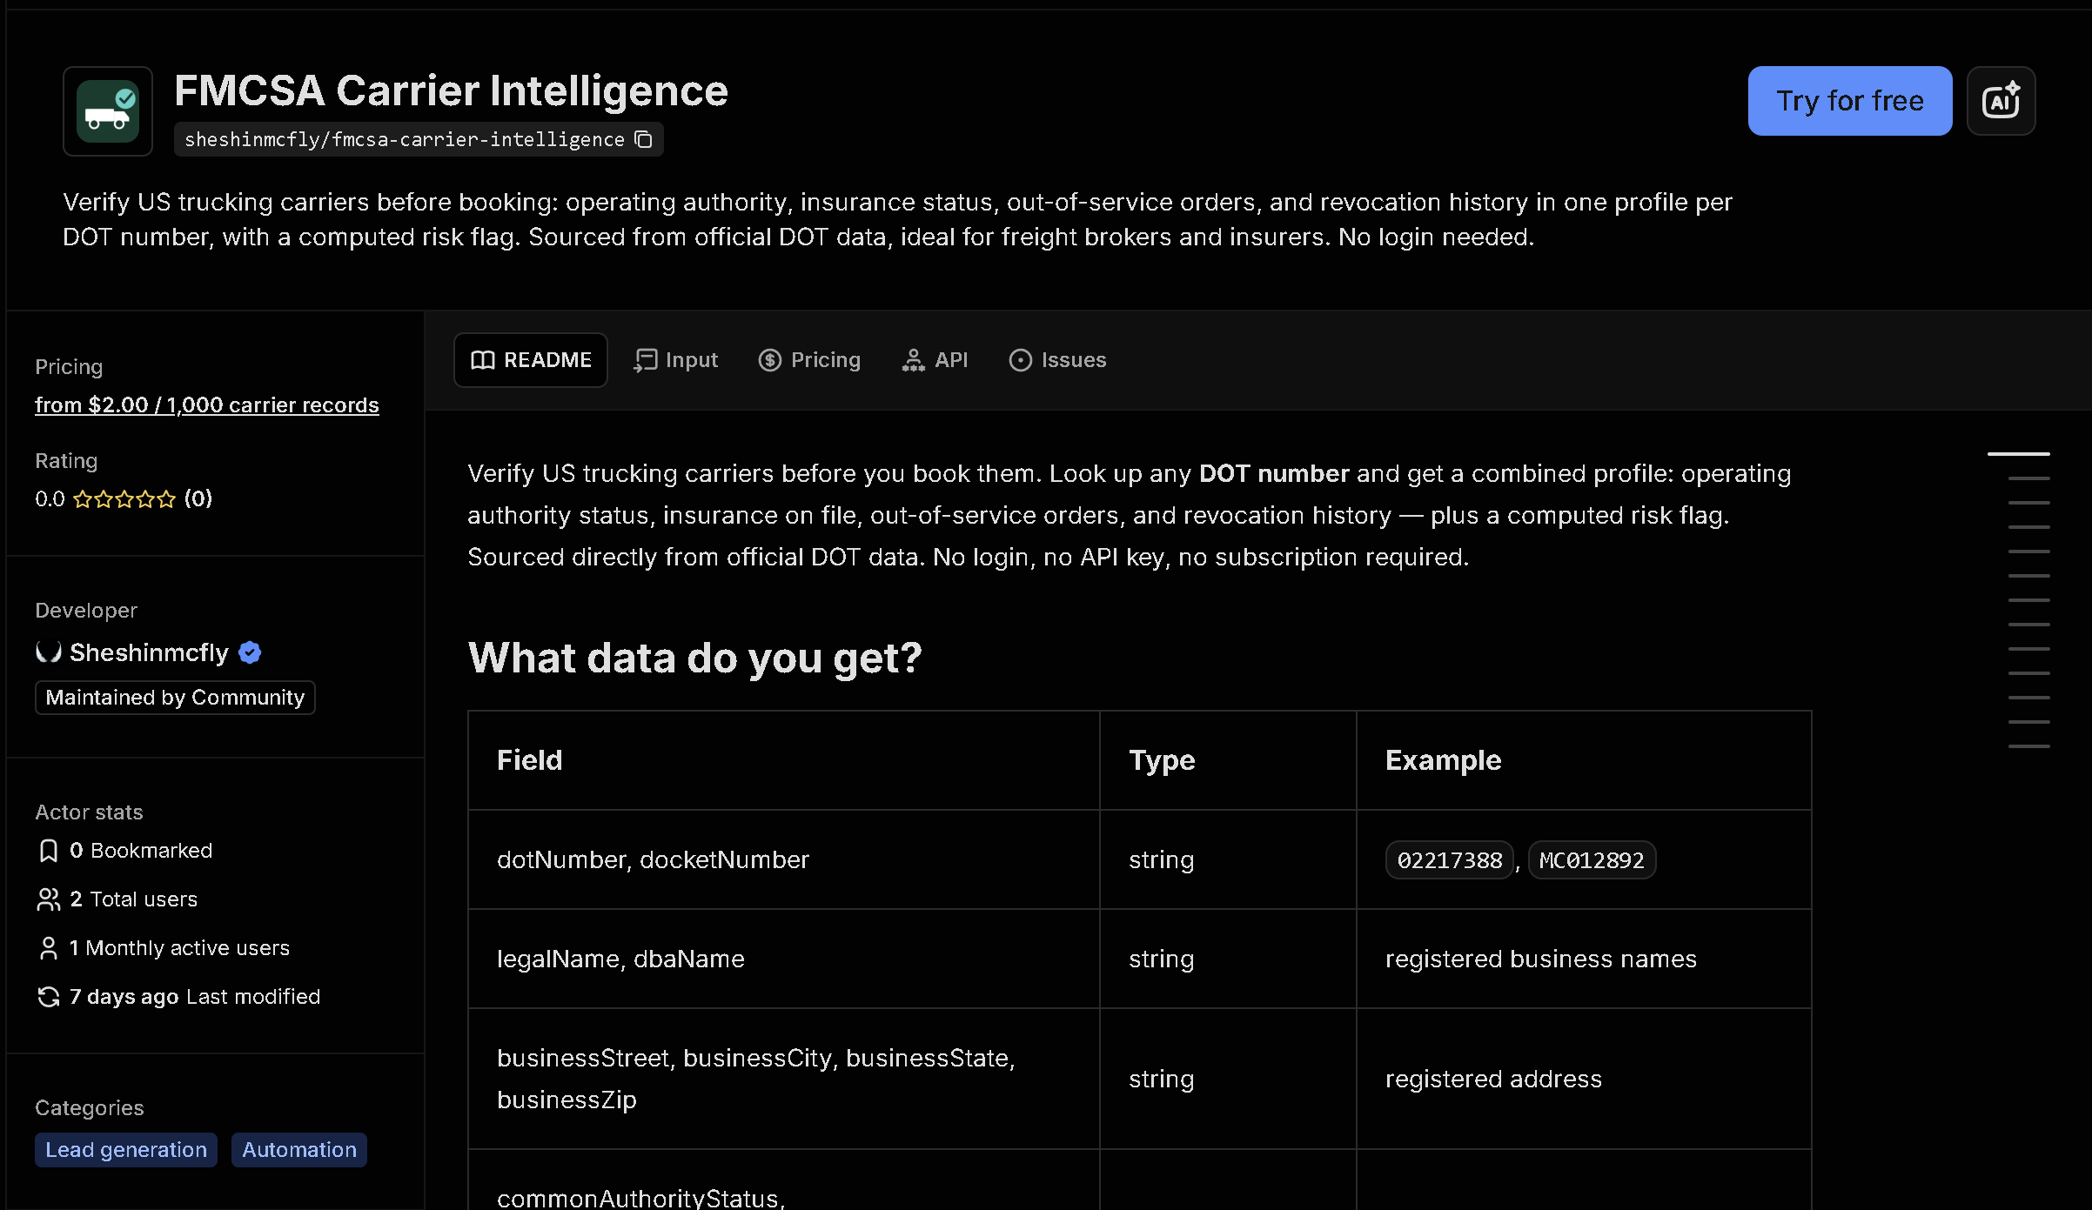Screen dimensions: 2092x1210
Task: Click the What data do you get heading
Action: point(694,658)
